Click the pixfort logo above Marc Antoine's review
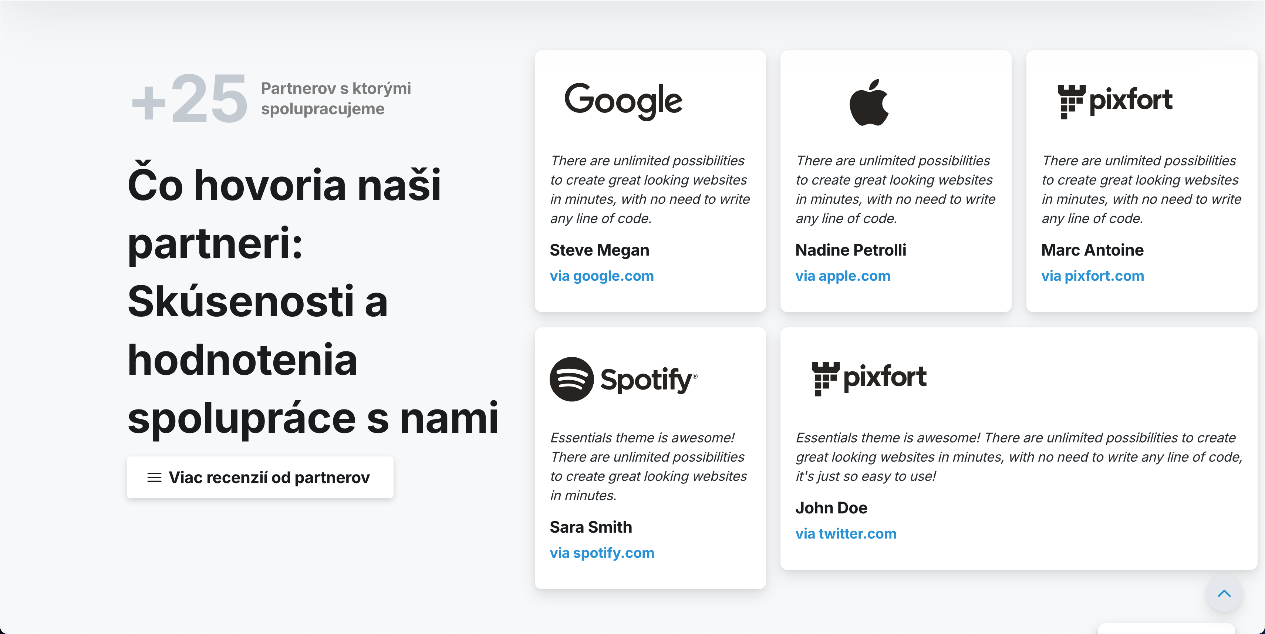 pyautogui.click(x=1115, y=102)
